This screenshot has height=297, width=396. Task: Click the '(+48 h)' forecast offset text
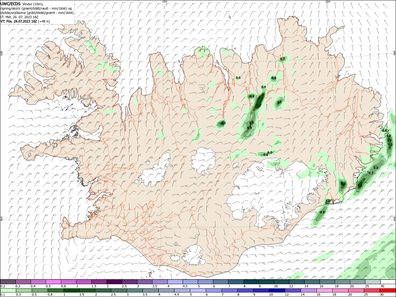point(44,21)
